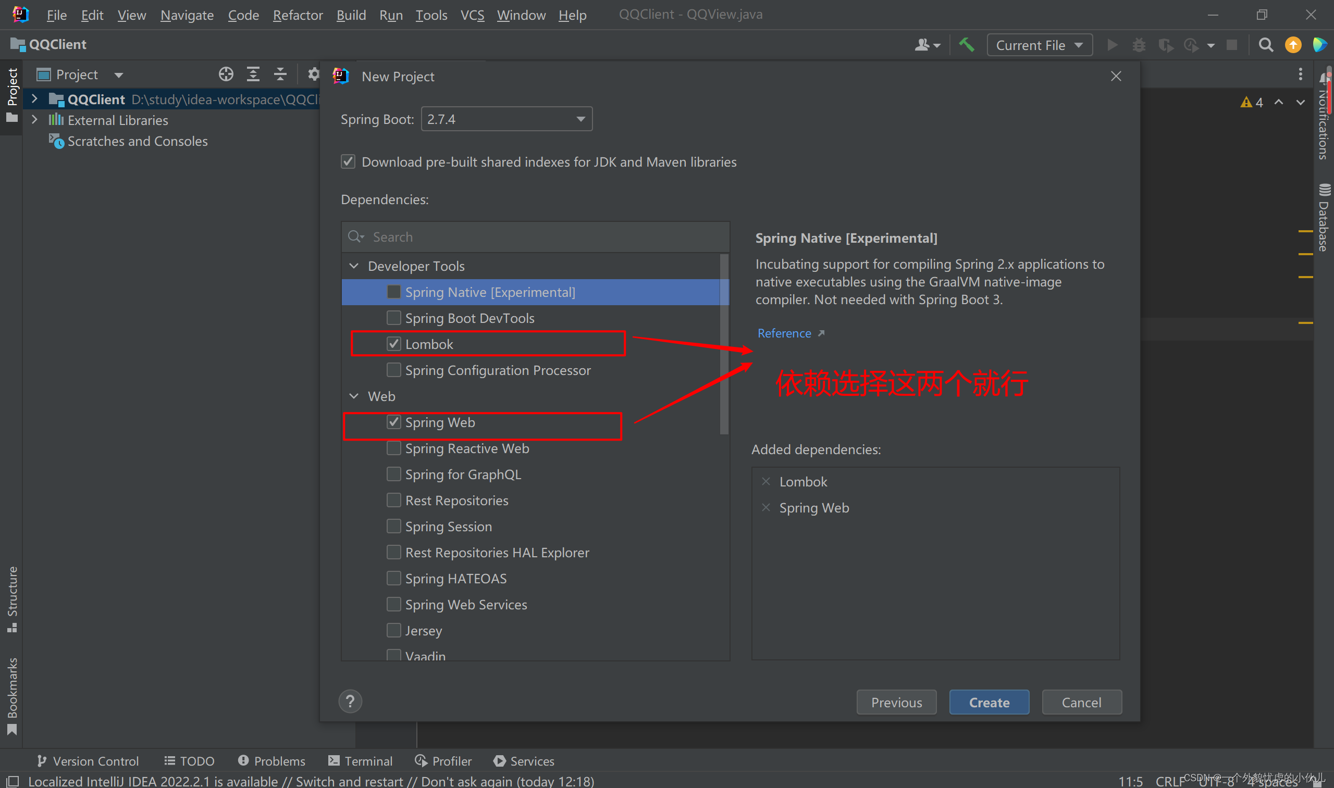Check Spring Native [Experimental] checkbox
1334x788 pixels.
[393, 292]
